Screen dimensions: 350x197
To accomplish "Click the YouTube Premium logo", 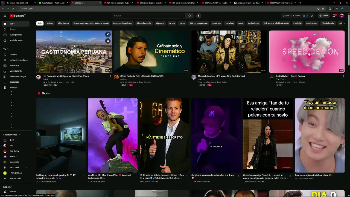I will 17,16.
